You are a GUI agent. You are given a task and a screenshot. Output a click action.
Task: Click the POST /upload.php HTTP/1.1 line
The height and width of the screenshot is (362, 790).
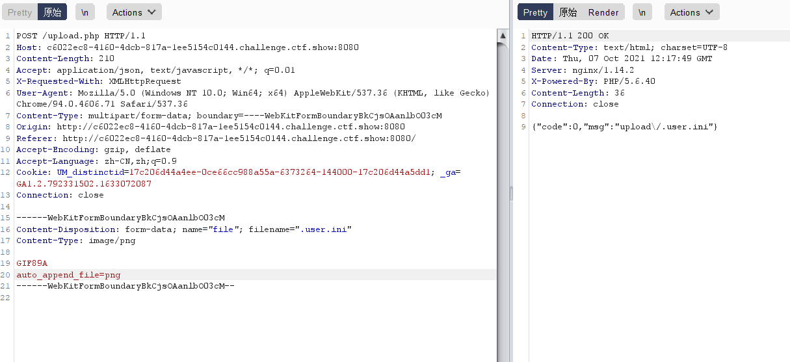[81, 36]
